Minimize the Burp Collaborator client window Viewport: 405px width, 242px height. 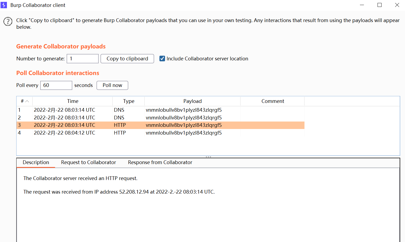(x=362, y=5)
